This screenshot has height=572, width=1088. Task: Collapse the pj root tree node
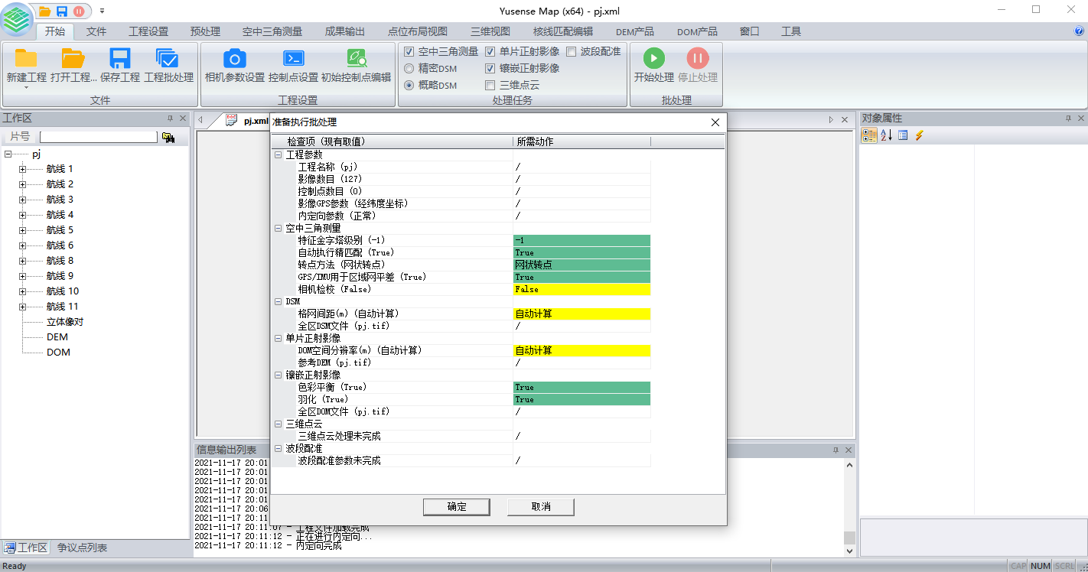pos(8,154)
